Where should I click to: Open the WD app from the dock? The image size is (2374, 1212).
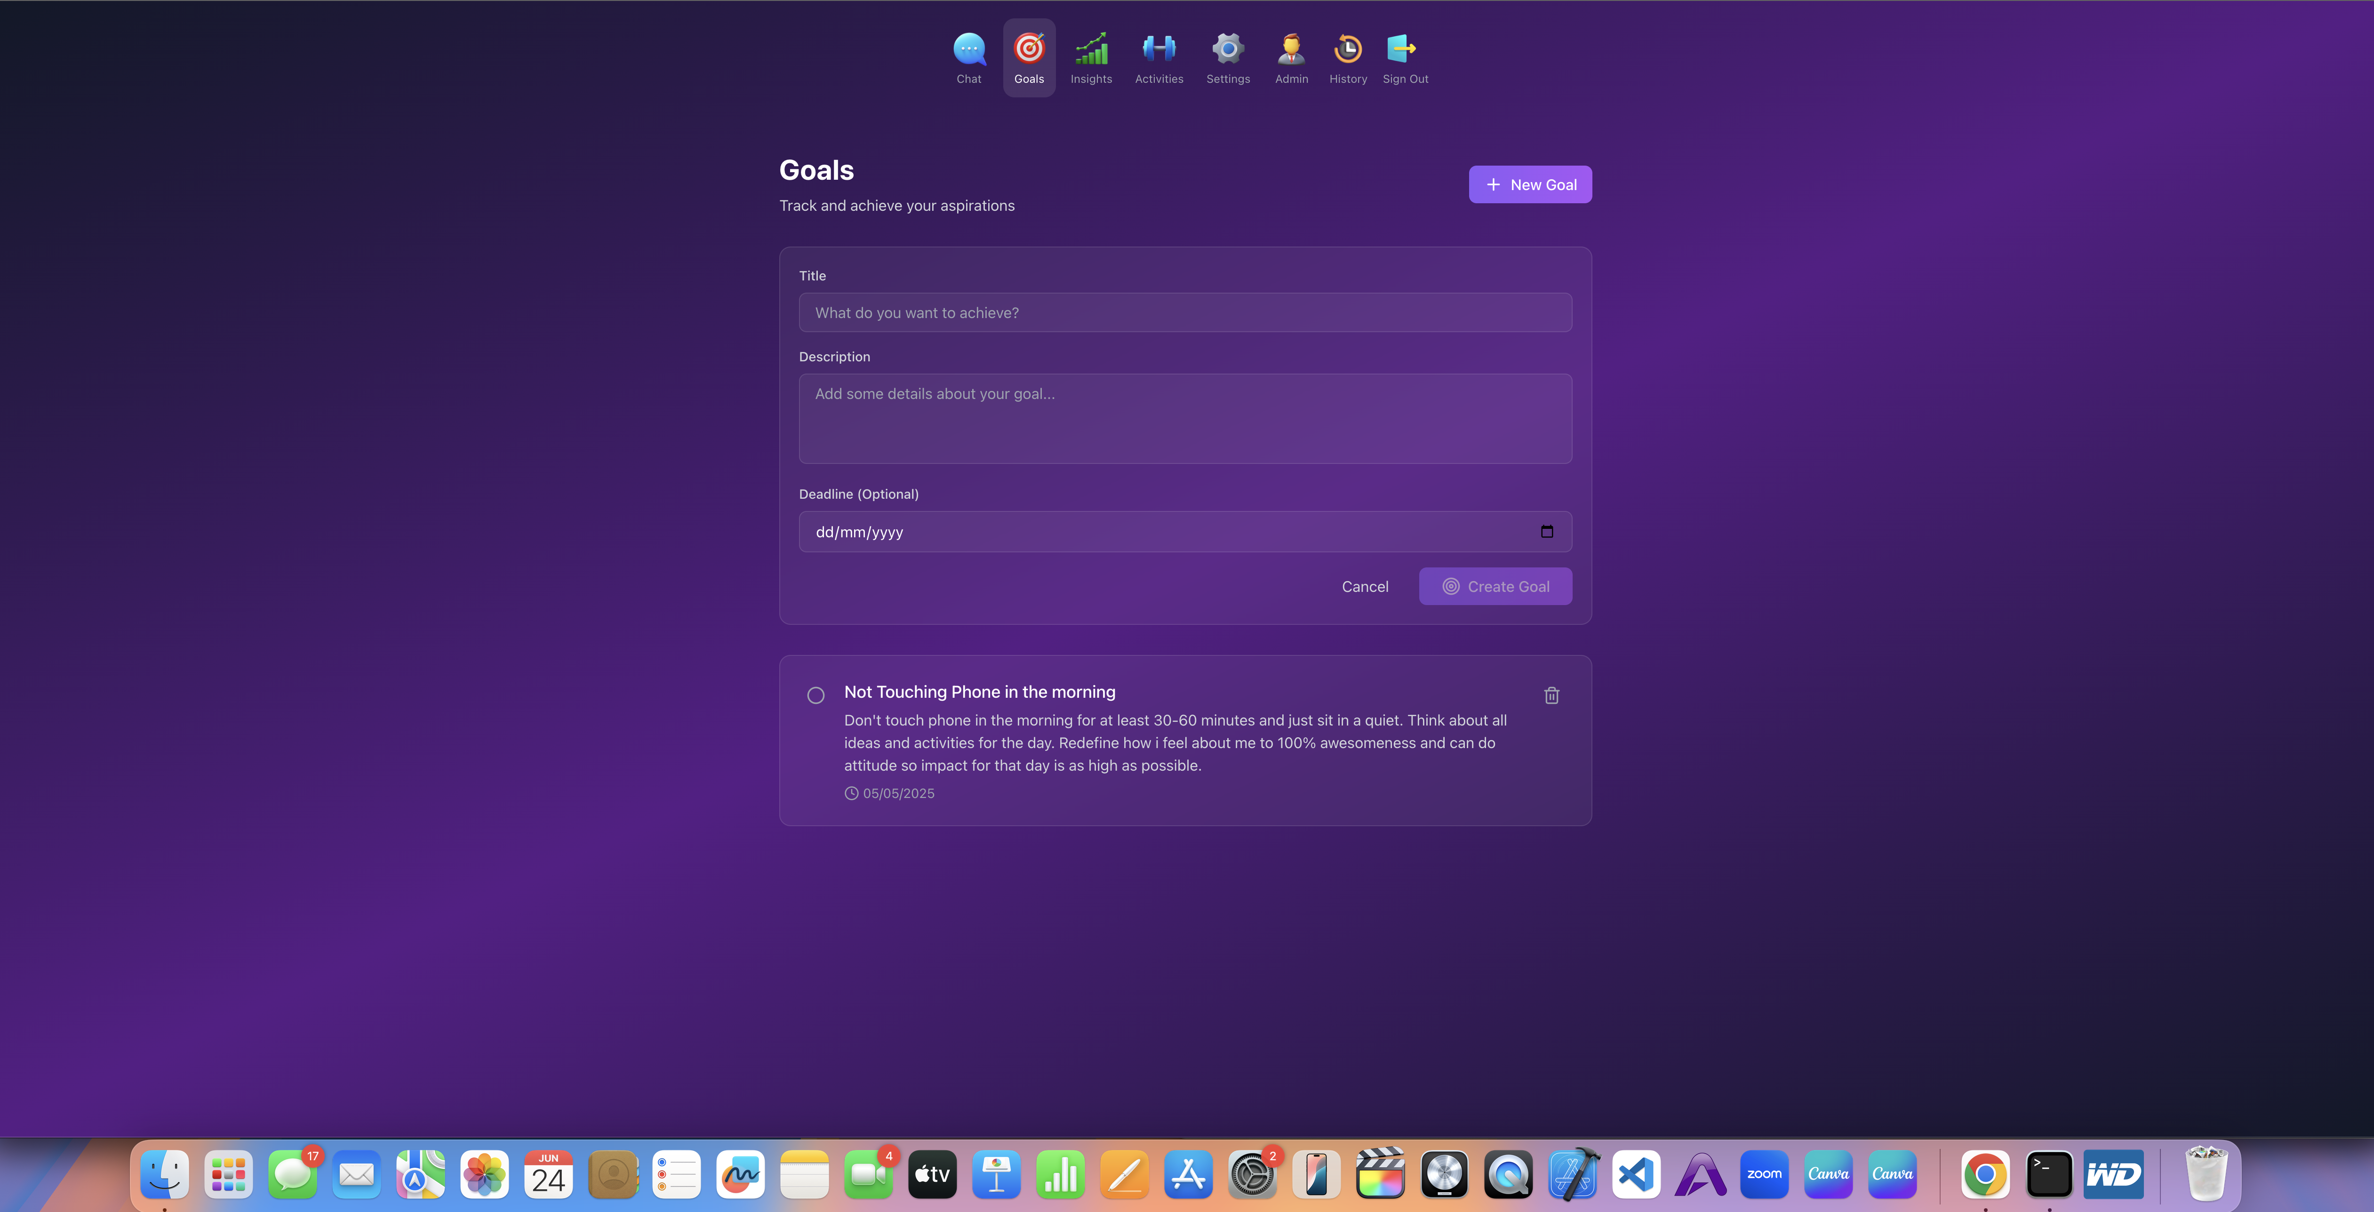(2113, 1173)
